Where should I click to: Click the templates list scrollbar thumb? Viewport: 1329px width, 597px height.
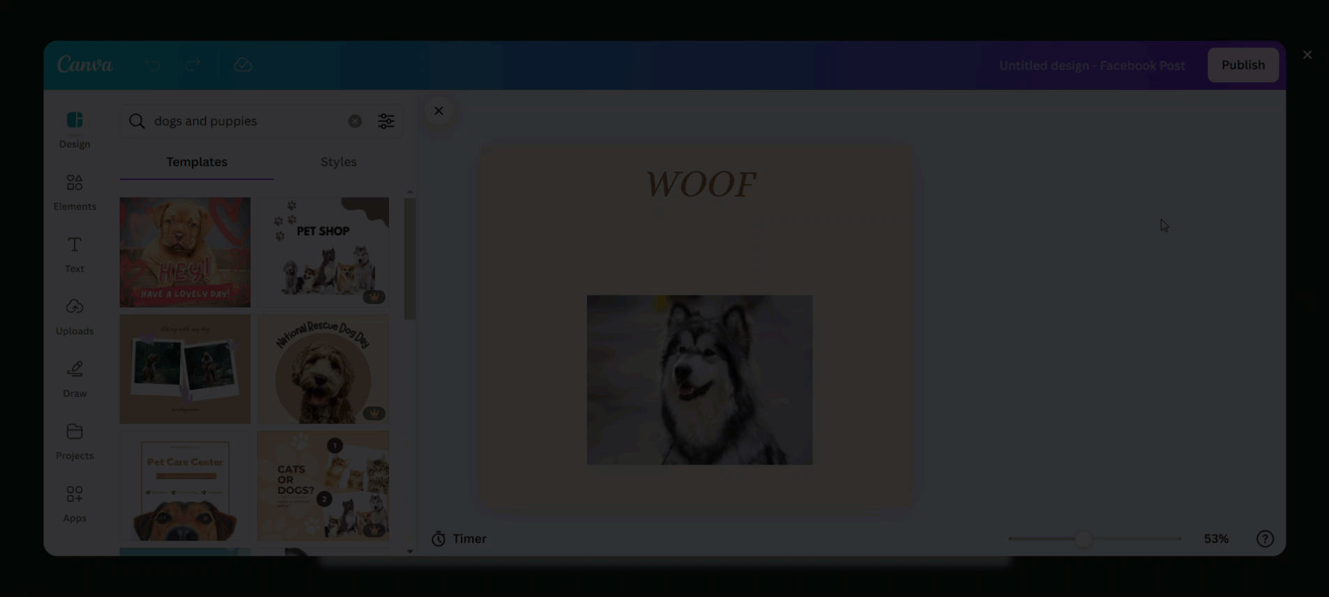click(410, 259)
